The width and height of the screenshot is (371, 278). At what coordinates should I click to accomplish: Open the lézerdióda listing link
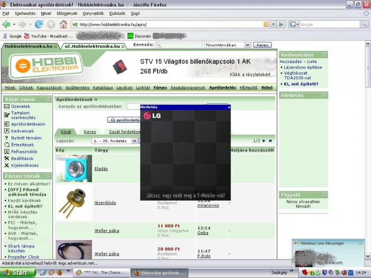[x=105, y=203]
